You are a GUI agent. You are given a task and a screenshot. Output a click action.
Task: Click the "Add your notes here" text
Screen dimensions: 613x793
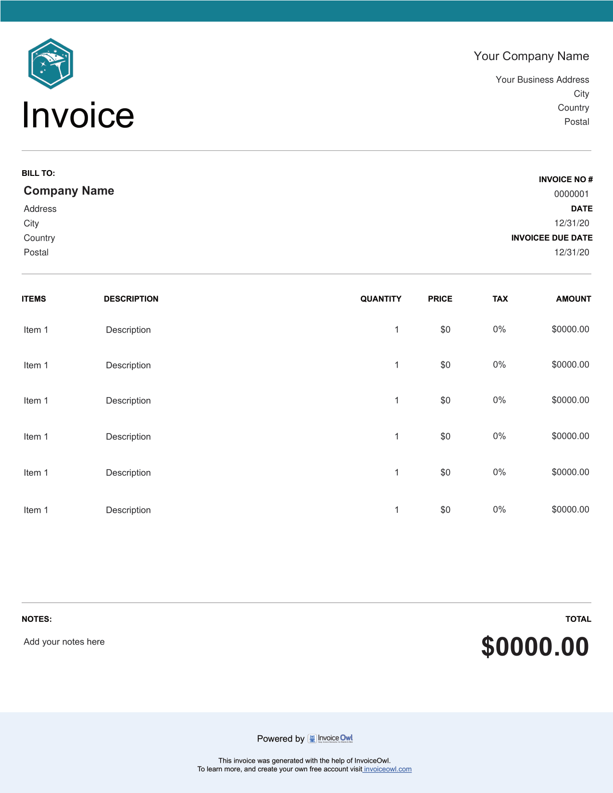64,642
